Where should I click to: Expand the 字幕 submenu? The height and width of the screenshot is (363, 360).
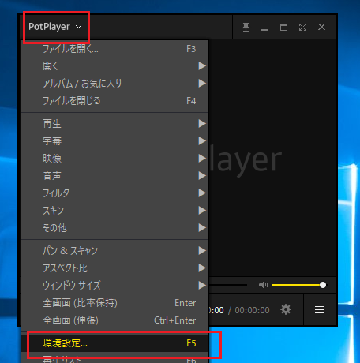[115, 141]
